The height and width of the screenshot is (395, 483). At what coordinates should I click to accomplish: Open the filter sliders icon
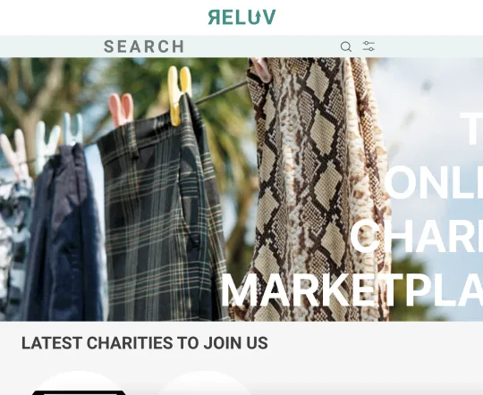[x=369, y=46]
